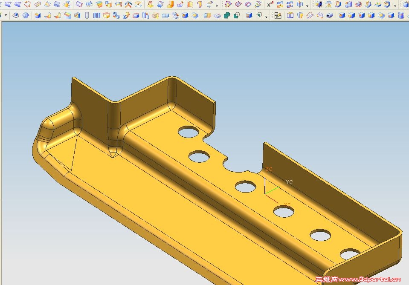
Task: Click the yellow sheet with Z mark icon
Action: (138, 4)
